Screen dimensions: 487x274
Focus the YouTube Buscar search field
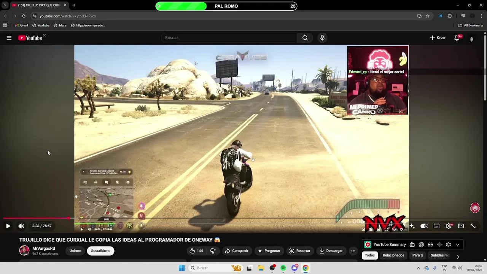(x=229, y=38)
